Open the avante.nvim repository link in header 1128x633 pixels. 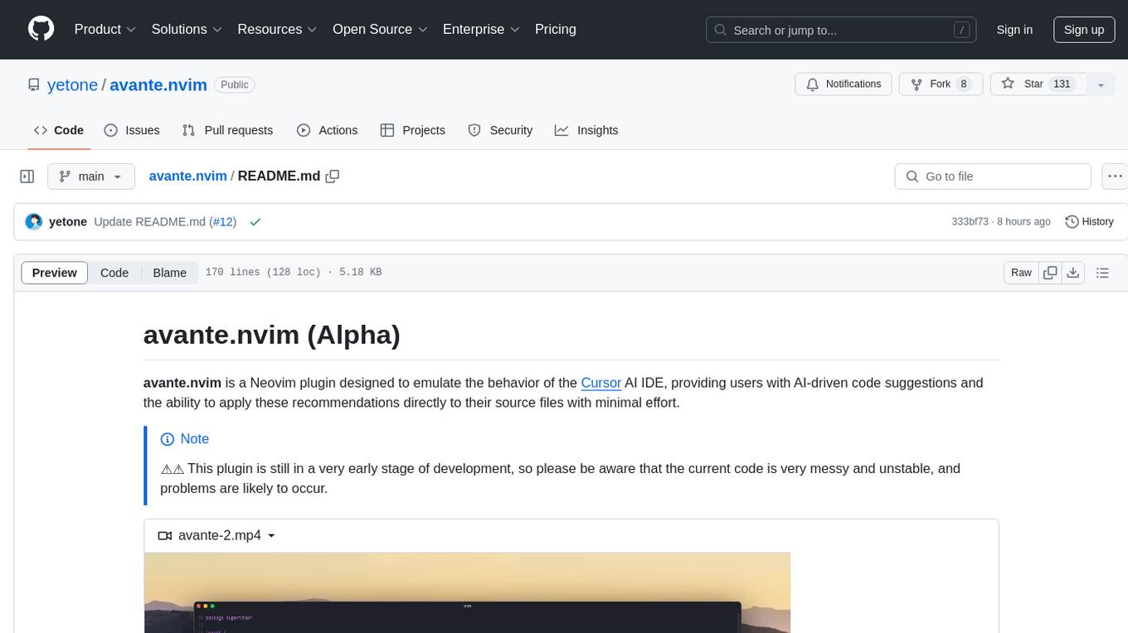tap(158, 85)
